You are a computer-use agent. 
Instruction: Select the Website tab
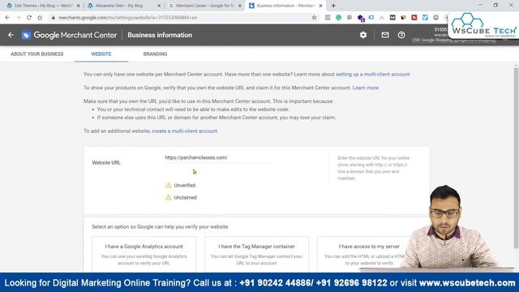101,54
